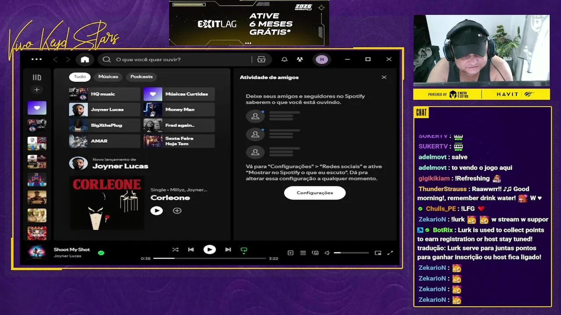
Task: Open connect to a device
Action: pos(315,253)
